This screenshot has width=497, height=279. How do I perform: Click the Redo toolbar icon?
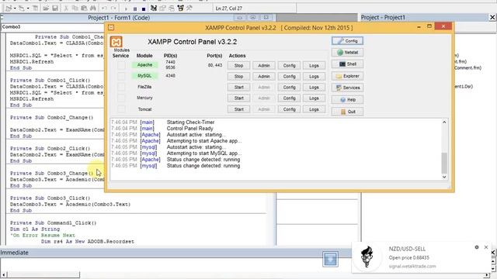tap(113, 9)
